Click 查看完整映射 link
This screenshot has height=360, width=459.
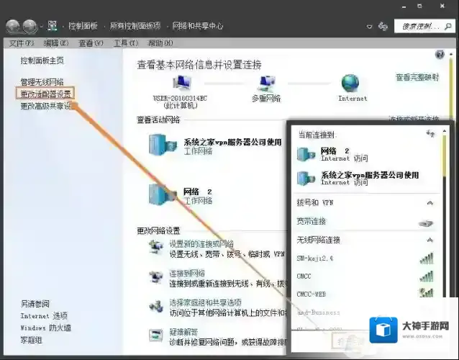click(417, 77)
